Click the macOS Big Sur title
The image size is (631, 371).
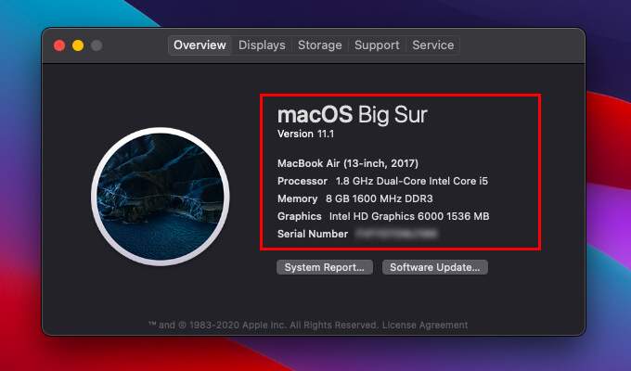click(352, 115)
